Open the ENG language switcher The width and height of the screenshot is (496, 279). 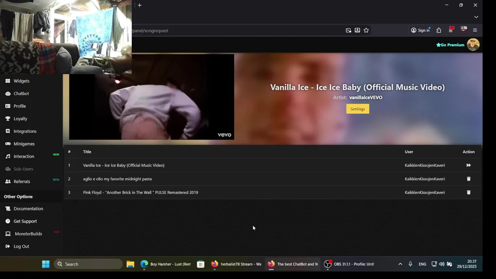point(422,264)
